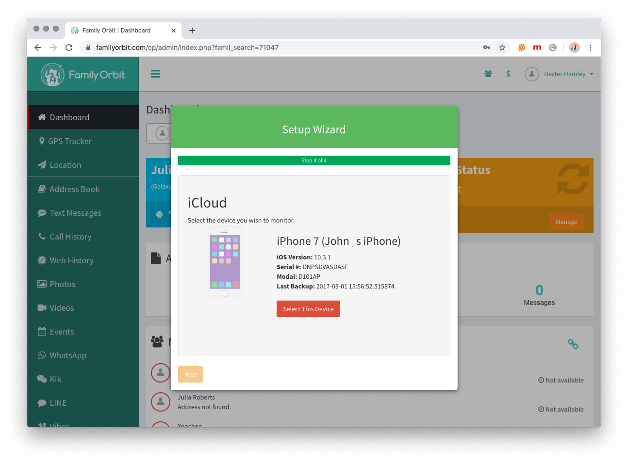
Task: Open the Chrome three-dot menu
Action: 590,48
